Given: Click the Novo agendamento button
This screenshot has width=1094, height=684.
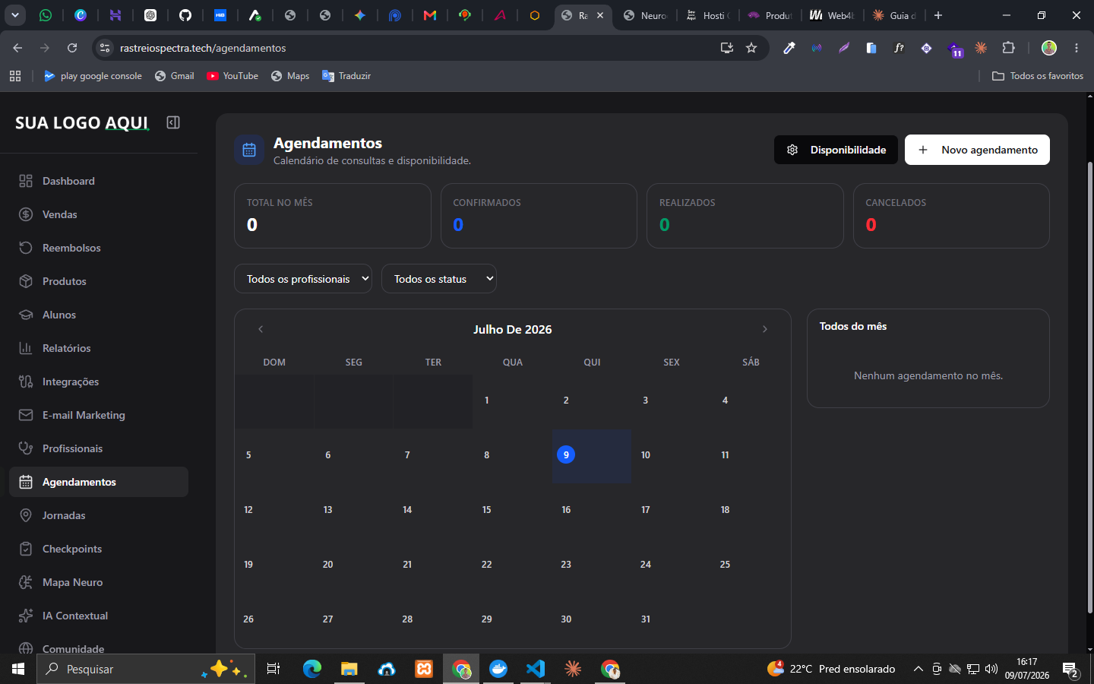Looking at the screenshot, I should coord(977,150).
